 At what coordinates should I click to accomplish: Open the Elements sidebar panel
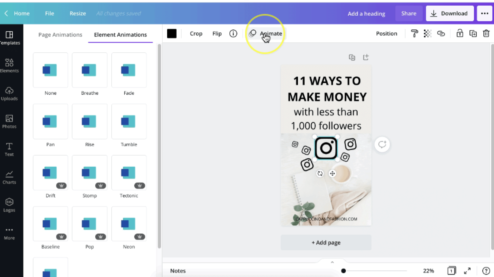9,66
